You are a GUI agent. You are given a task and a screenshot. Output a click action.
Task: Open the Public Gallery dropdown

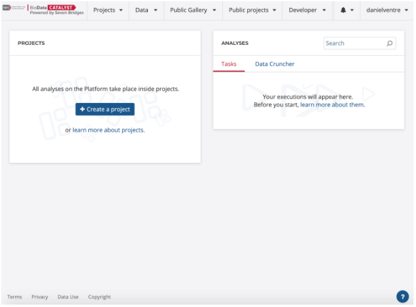coord(193,10)
